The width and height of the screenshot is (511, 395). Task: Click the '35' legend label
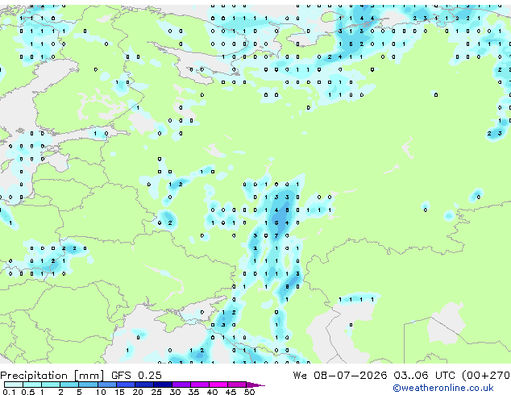193,392
